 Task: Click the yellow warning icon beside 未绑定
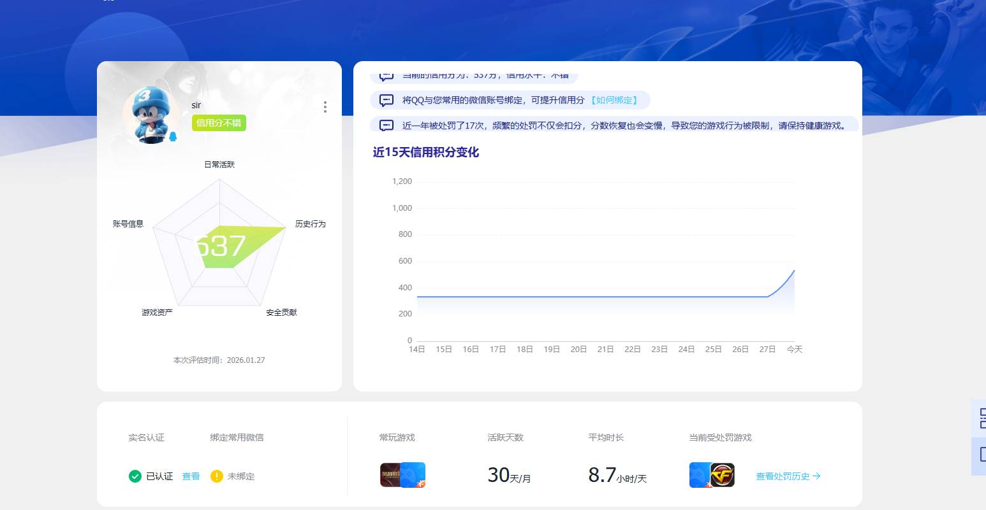217,476
